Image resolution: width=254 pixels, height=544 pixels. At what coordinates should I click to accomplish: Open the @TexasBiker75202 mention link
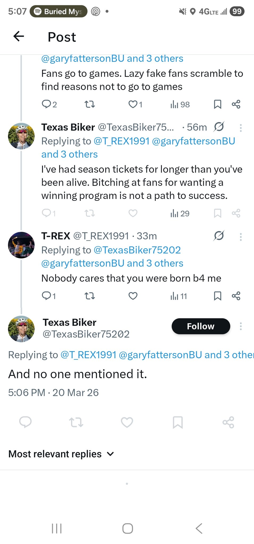[137, 250]
